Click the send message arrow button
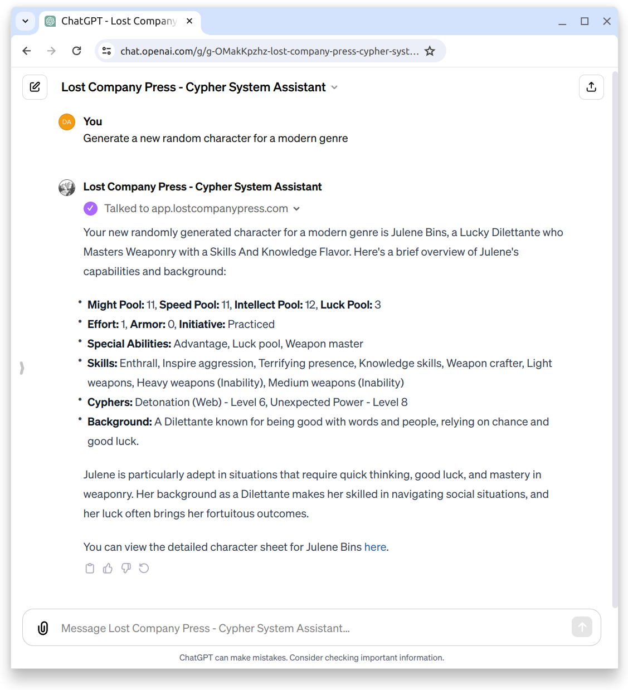Screen dimensions: 628x690 (x=582, y=627)
